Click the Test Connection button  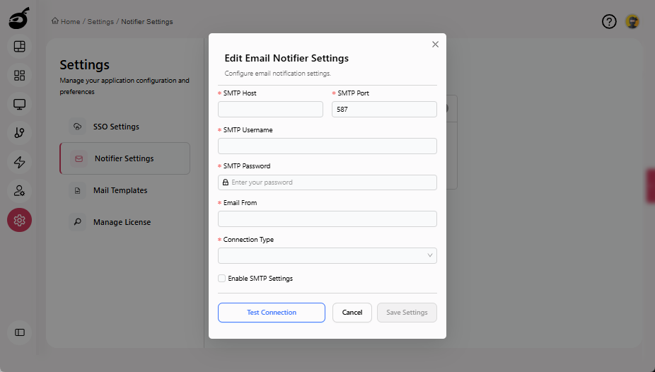point(272,313)
